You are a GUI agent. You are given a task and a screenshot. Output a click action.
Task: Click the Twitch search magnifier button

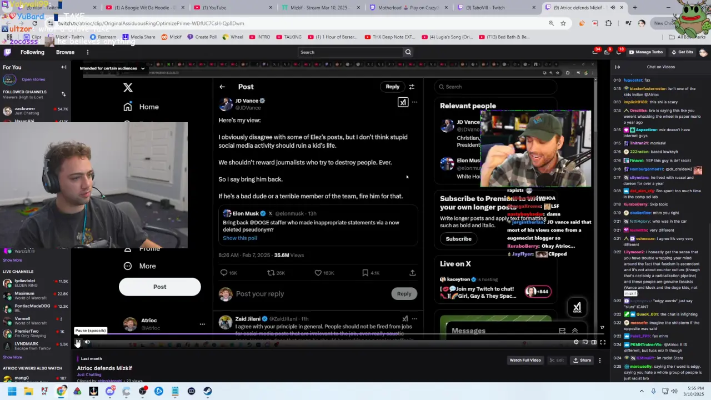point(408,52)
